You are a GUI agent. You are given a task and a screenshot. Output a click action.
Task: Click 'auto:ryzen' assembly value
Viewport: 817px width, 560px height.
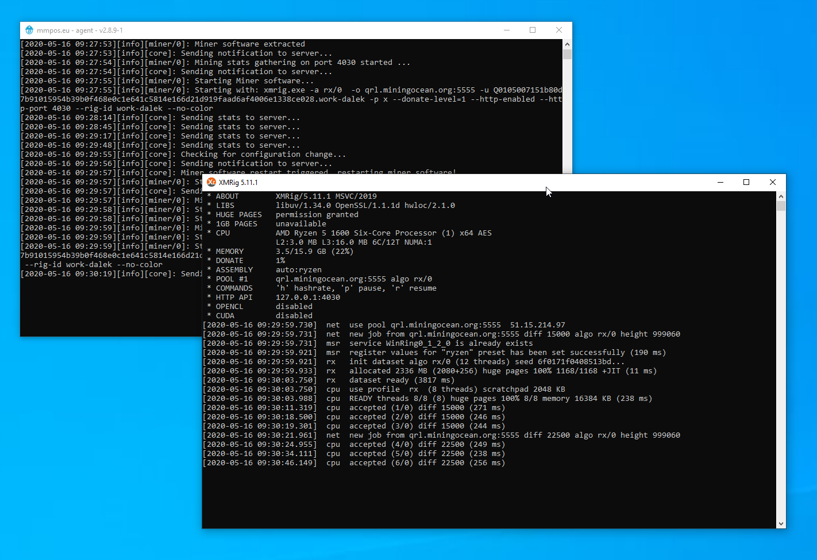(298, 269)
